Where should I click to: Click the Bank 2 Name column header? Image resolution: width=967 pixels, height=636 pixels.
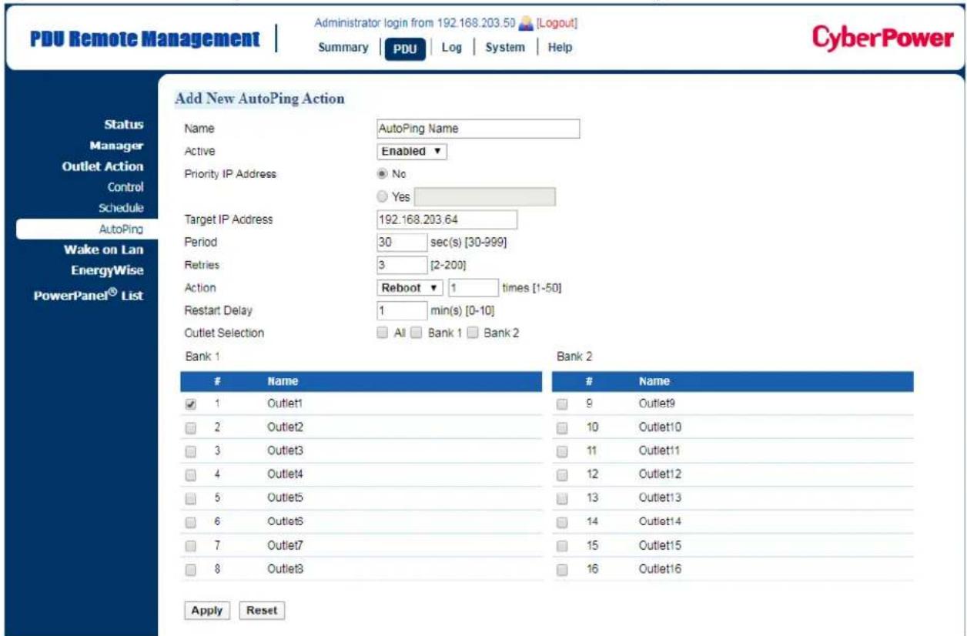click(x=654, y=381)
